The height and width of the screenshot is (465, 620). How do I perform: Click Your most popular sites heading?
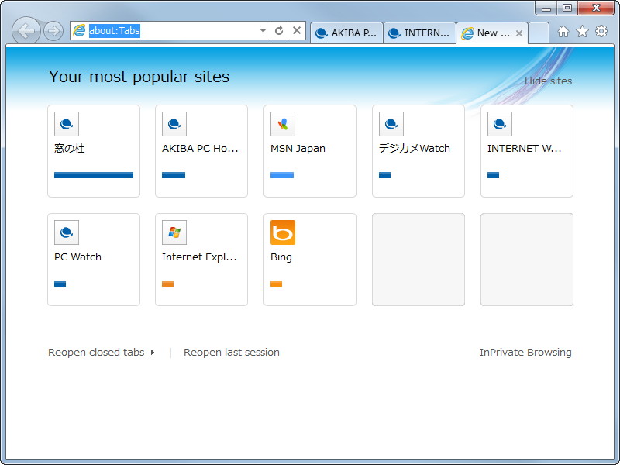point(139,77)
